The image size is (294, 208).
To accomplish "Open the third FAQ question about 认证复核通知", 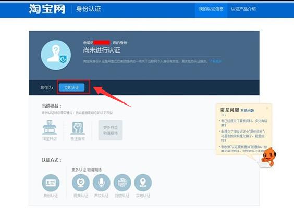I will point(244,149).
